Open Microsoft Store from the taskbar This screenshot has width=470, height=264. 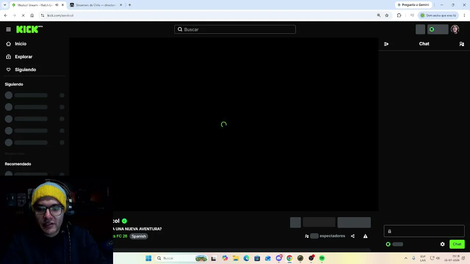tap(257, 258)
